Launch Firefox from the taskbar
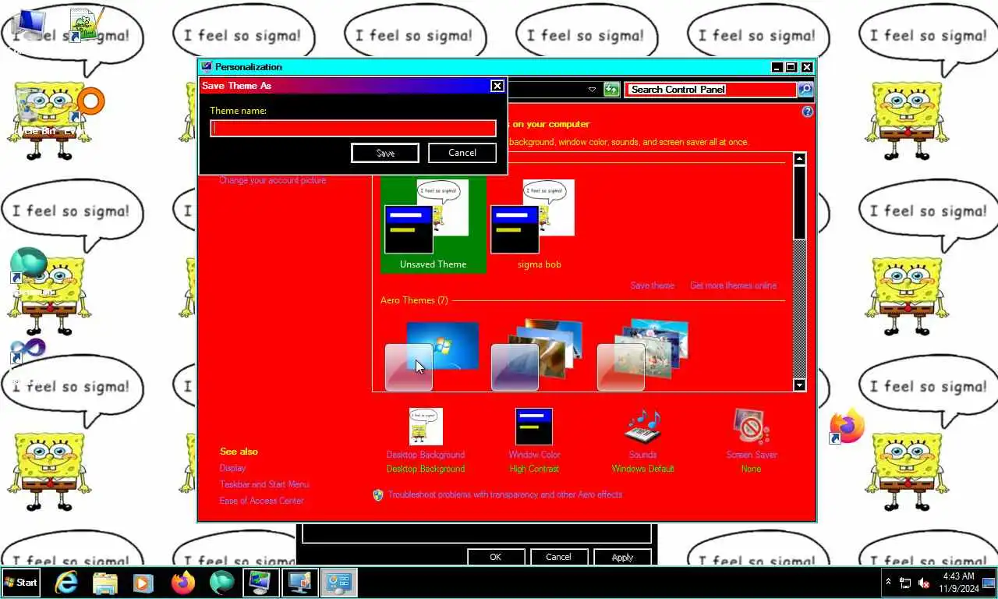The height and width of the screenshot is (599, 998). [183, 583]
